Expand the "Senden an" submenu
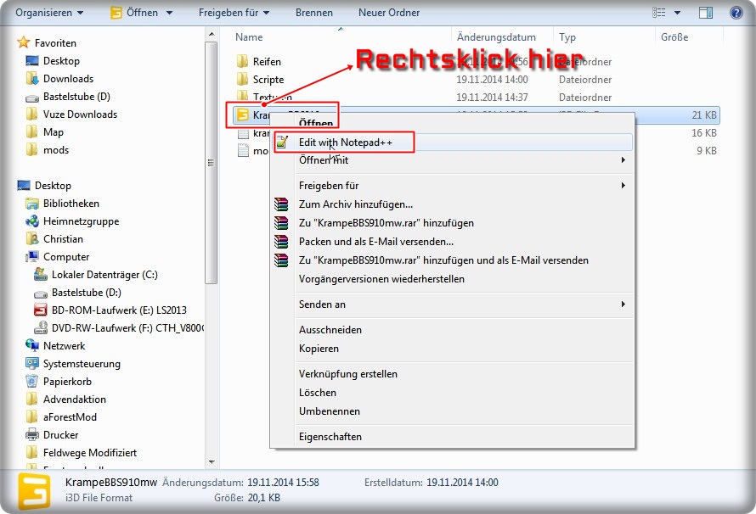 [623, 304]
